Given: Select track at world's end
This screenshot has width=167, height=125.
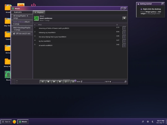Looking at the screenshot, I should [x=78, y=45].
